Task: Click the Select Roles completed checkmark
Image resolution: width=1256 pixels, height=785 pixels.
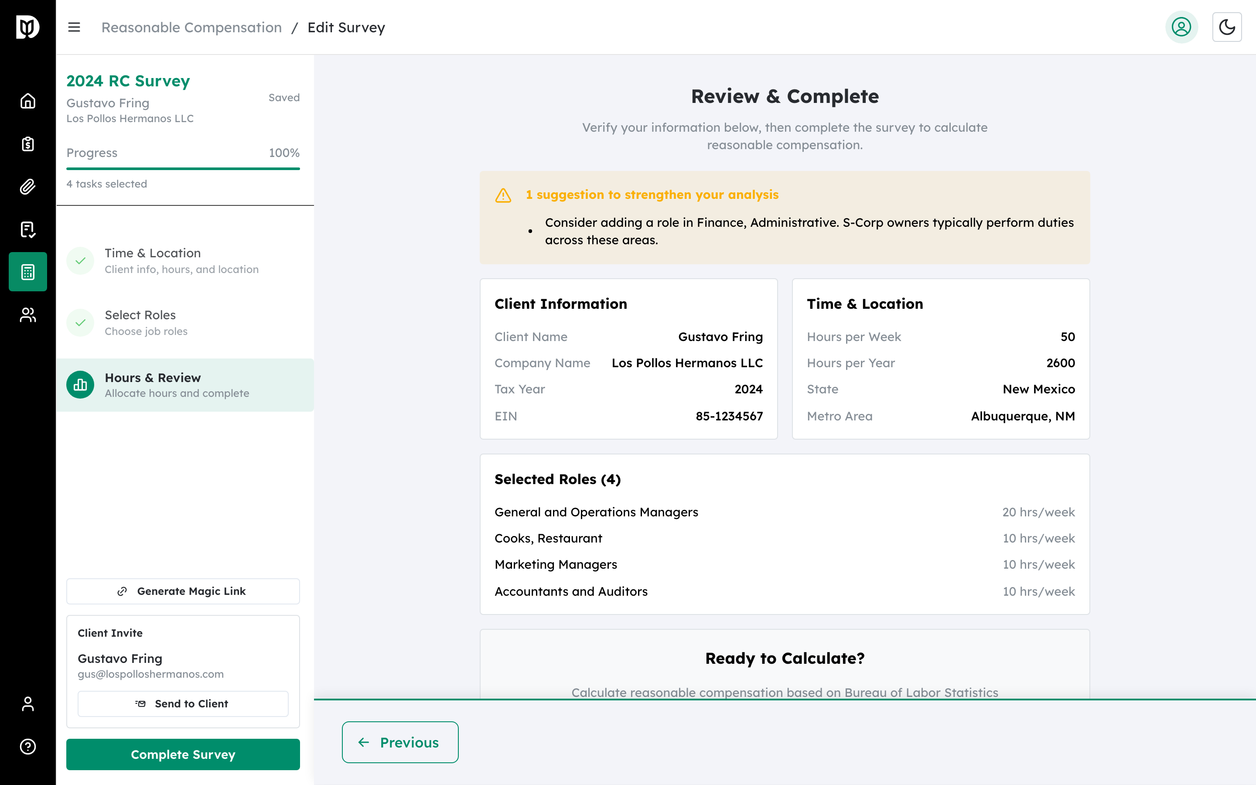Action: pyautogui.click(x=80, y=322)
